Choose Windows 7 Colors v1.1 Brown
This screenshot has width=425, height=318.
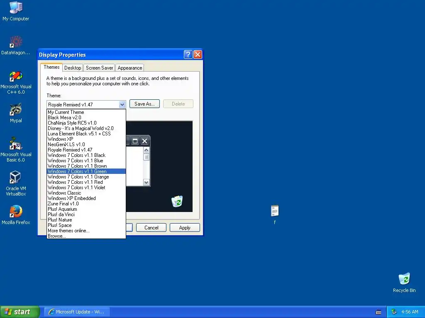86,166
